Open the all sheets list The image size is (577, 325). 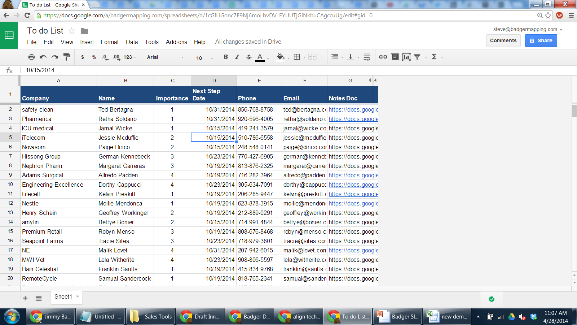click(x=39, y=298)
